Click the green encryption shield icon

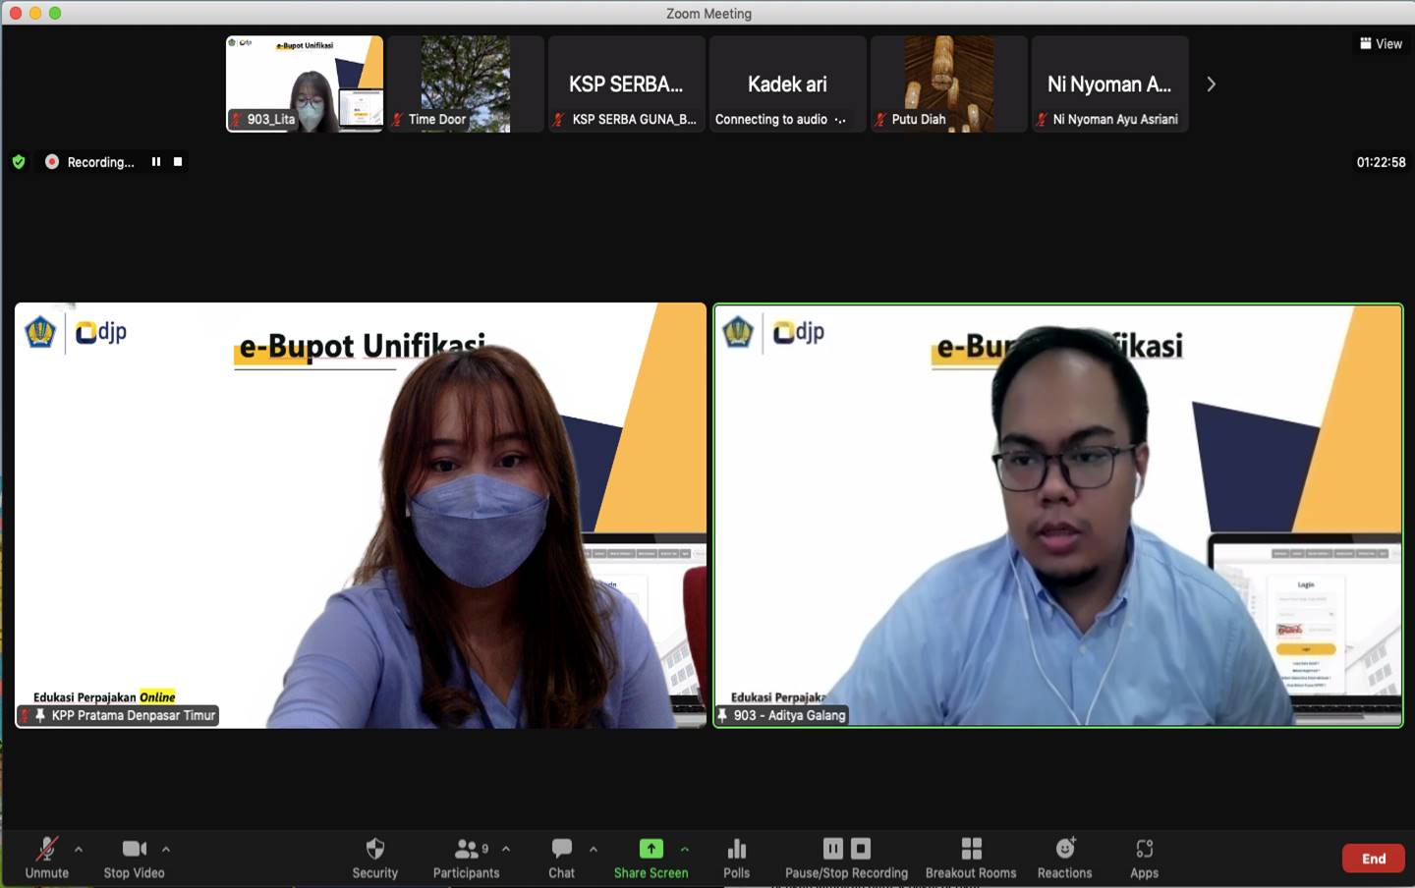pyautogui.click(x=19, y=162)
